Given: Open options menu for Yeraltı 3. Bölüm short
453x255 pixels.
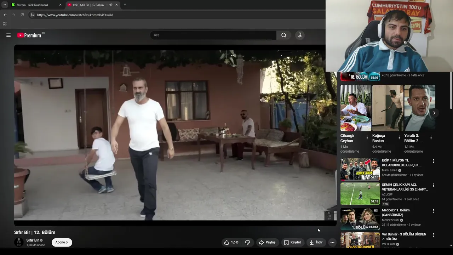Looking at the screenshot, I should pos(431,137).
